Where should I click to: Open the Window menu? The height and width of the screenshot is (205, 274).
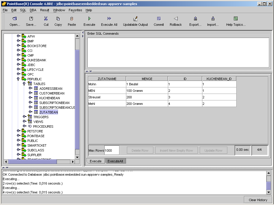point(59,10)
